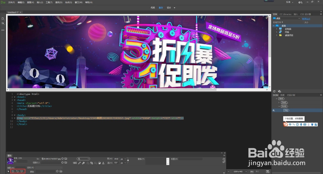Image resolution: width=323 pixels, height=174 pixels.
Task: Click the quick tag editor icon
Action: 224,162
